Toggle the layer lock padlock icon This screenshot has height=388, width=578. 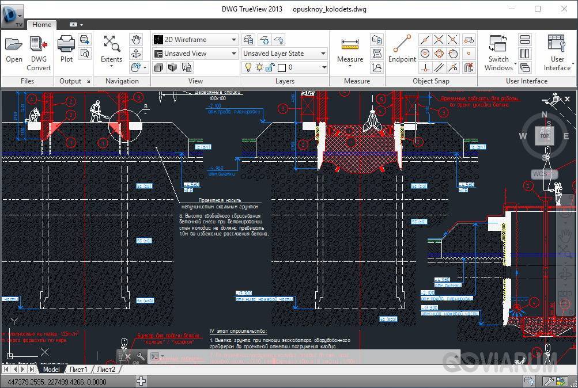point(270,67)
